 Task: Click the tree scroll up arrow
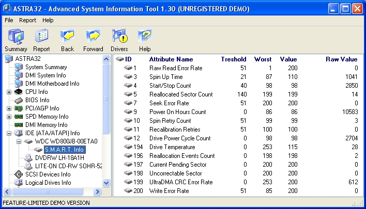point(106,59)
